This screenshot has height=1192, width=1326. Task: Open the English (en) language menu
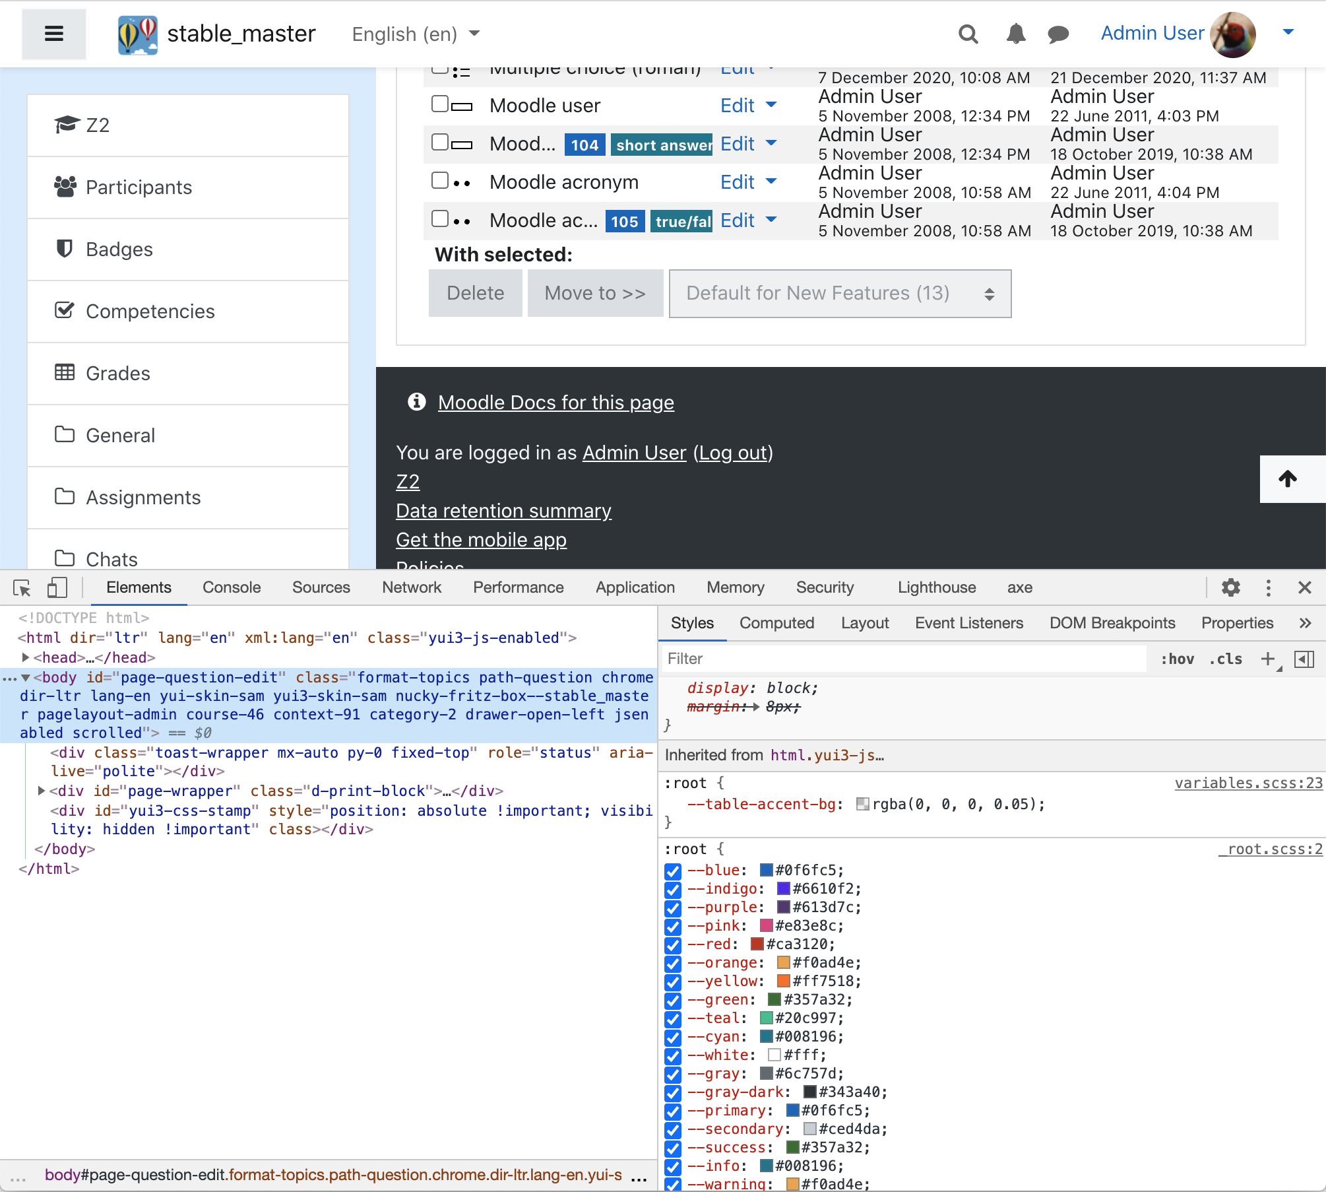(x=416, y=34)
